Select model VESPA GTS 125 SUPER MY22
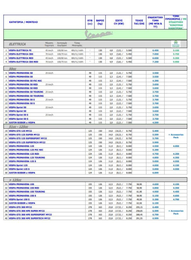 [24, 135]
